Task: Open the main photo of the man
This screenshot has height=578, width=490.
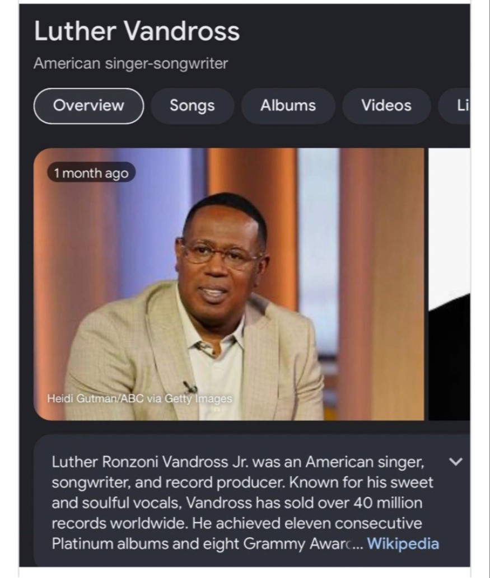Action: tap(229, 284)
